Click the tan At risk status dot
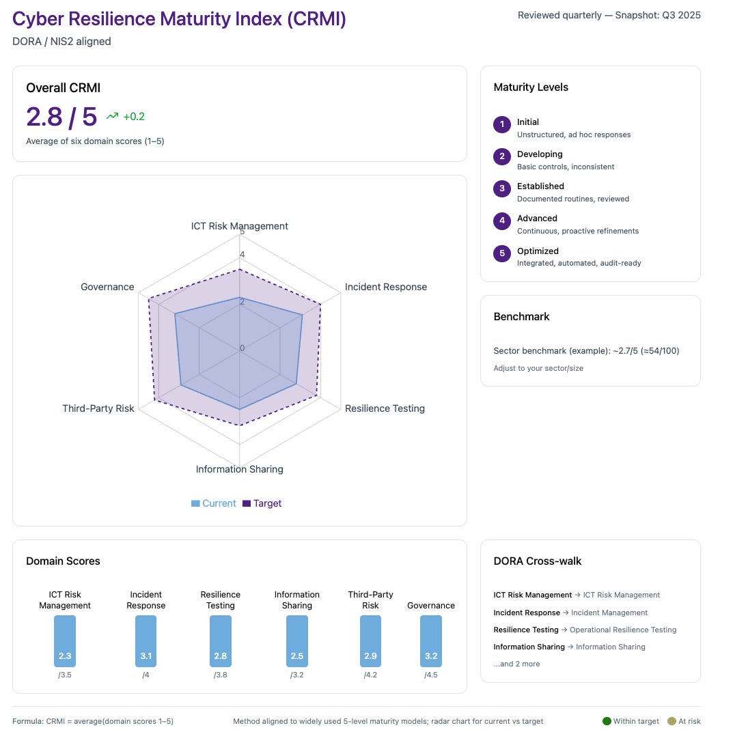 point(672,721)
